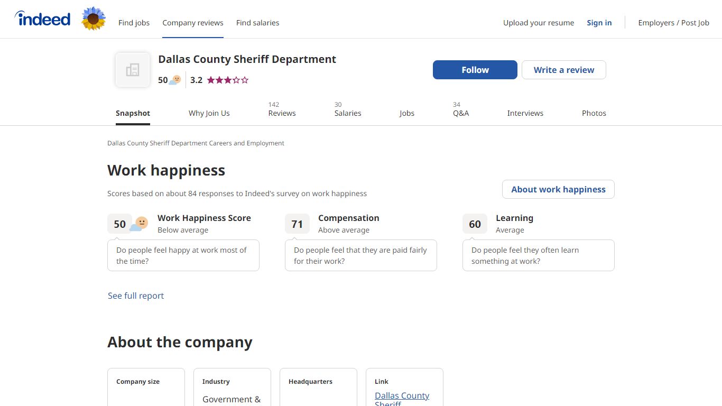Image resolution: width=722 pixels, height=406 pixels.
Task: Open the Reviews tab
Action: pos(282,109)
